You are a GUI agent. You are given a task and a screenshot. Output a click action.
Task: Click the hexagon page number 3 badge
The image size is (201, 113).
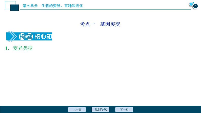[195, 6]
